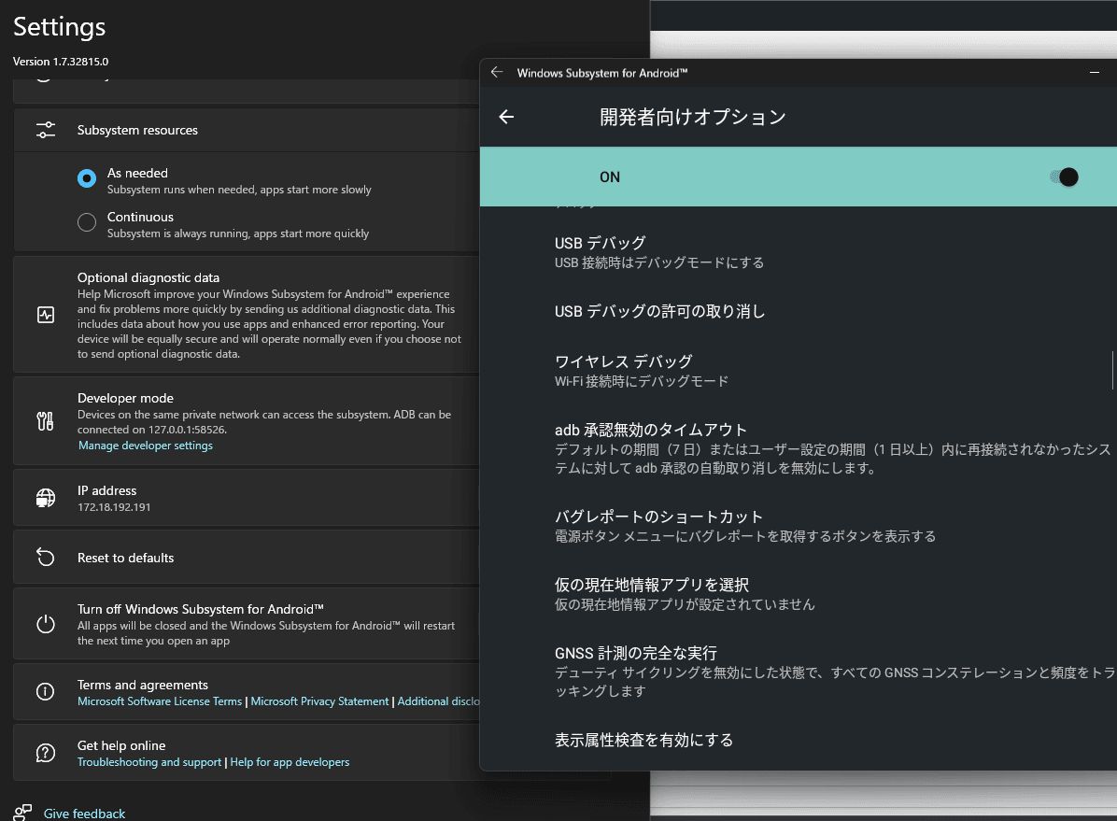
Task: Toggle the developer options ON switch
Action: tap(1064, 177)
